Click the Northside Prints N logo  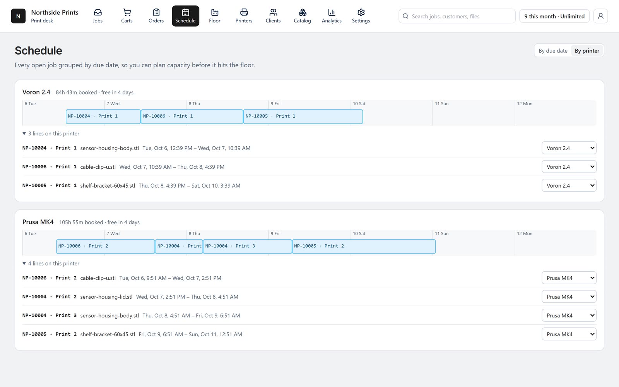18,16
